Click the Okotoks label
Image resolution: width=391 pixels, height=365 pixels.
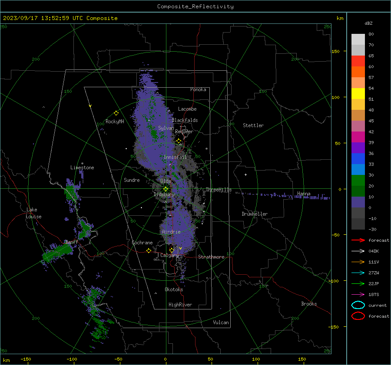[174, 289]
